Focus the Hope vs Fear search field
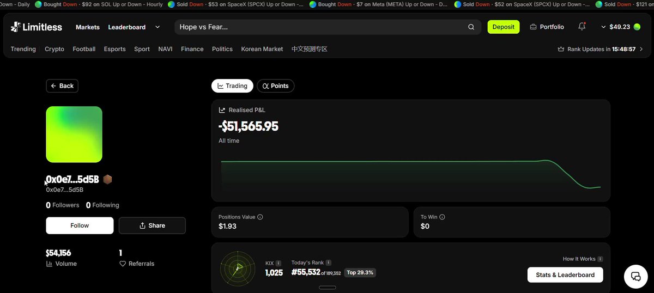The width and height of the screenshot is (654, 293). 328,27
